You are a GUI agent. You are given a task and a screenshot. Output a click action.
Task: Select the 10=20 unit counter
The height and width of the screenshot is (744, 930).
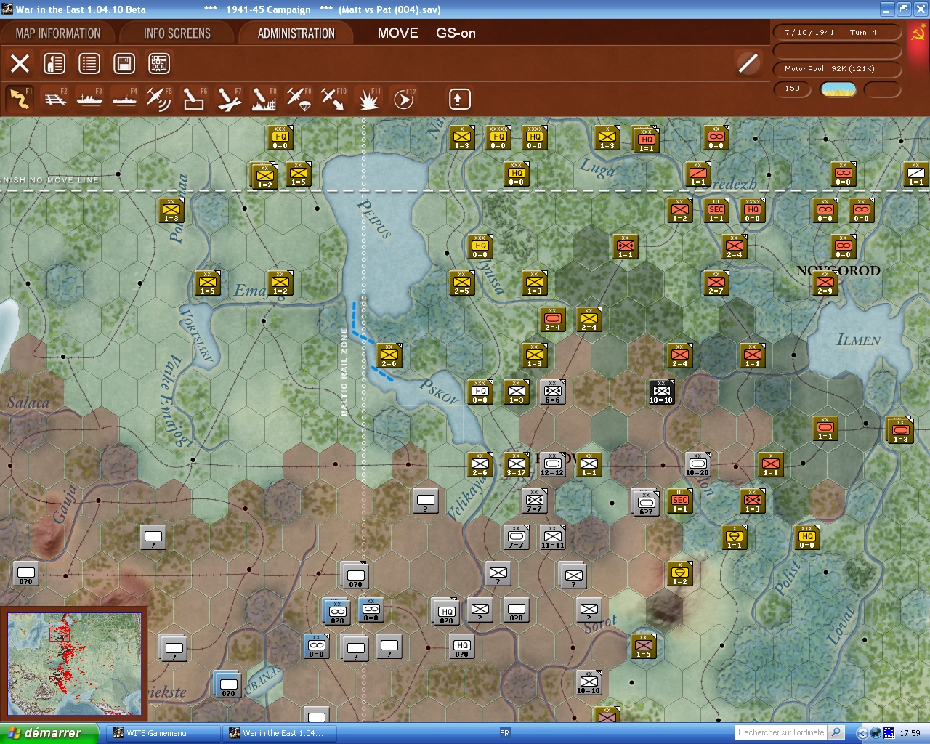[x=697, y=464]
